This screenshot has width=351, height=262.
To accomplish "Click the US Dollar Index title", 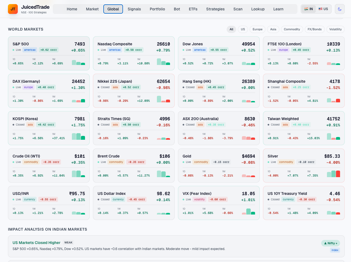I will (x=112, y=193).
